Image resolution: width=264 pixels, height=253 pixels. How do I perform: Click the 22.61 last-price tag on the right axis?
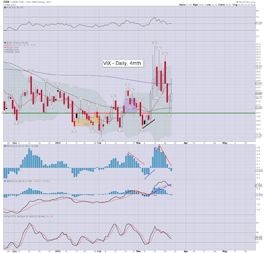pos(259,94)
